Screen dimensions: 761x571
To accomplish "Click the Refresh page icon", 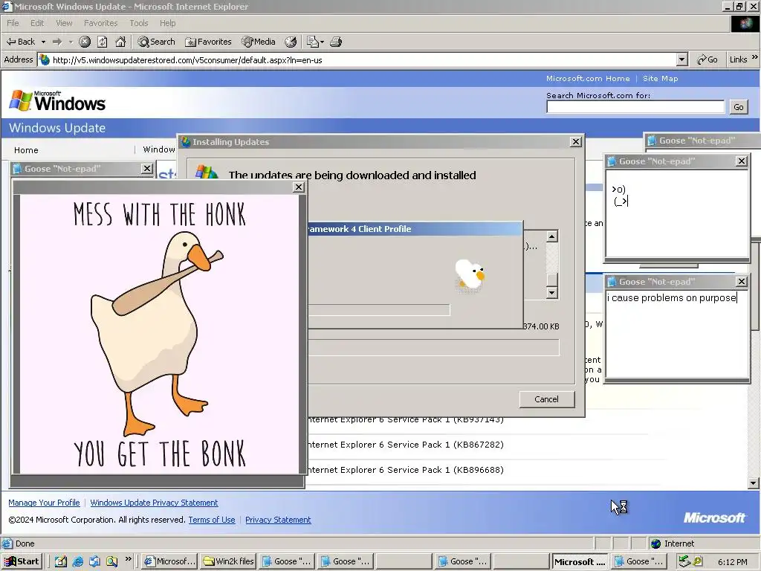I will coord(103,42).
